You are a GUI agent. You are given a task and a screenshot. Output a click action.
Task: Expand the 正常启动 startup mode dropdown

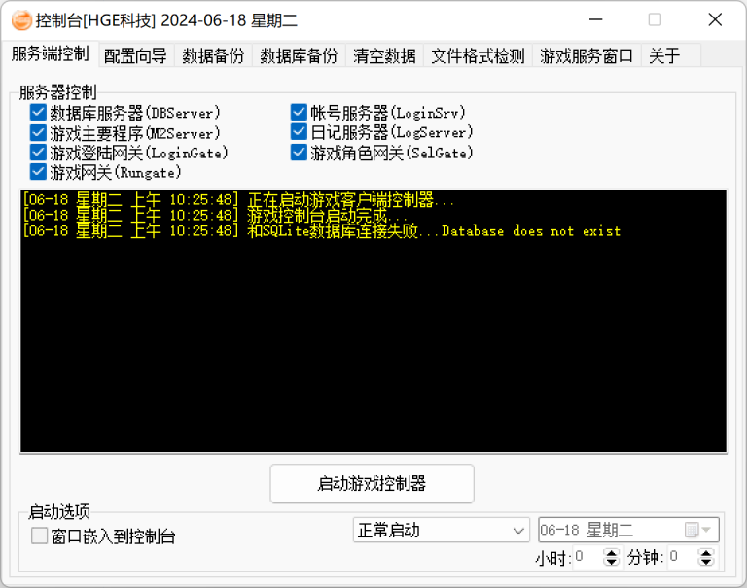(442, 530)
